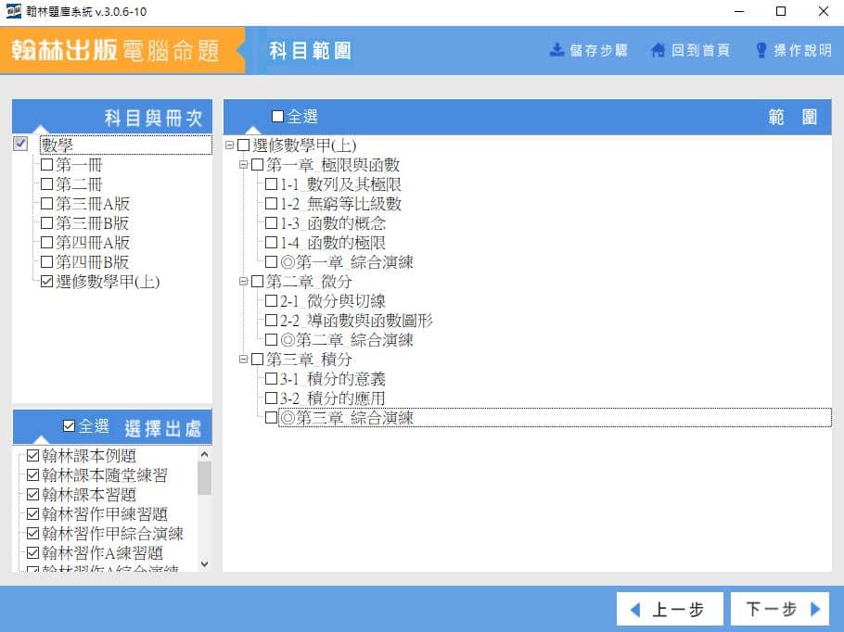Screen dimensions: 844x632
Task: Check ◎第二章_綜合演練 checkbox
Action: pos(271,339)
